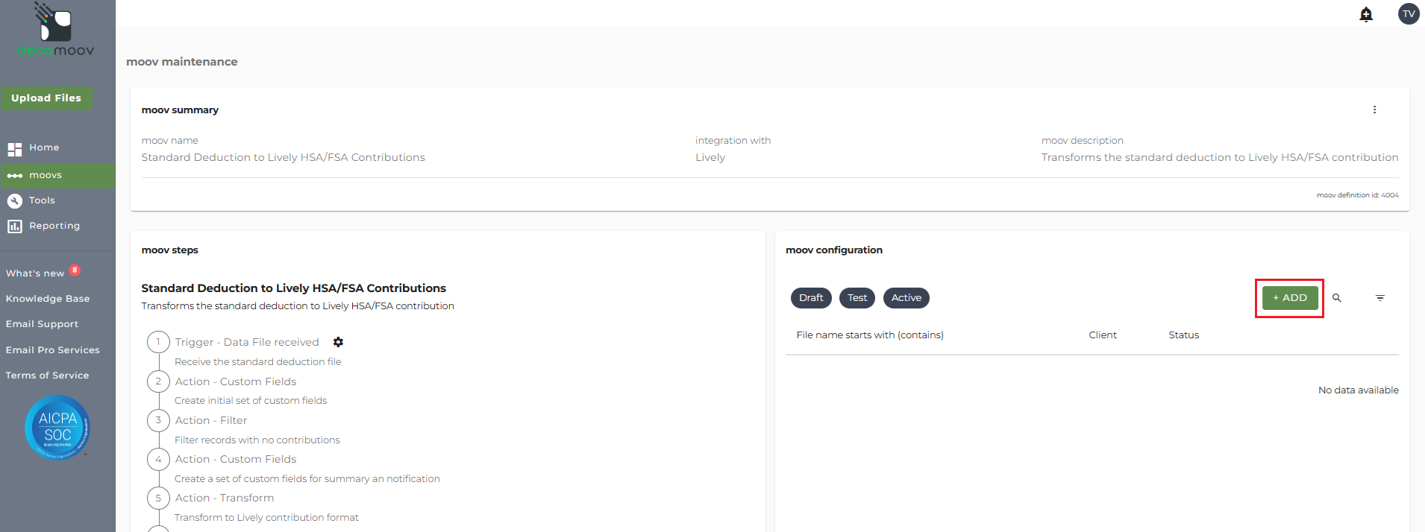Viewport: 1425px width, 532px height.
Task: Click the + ADD configuration button
Action: click(1290, 298)
